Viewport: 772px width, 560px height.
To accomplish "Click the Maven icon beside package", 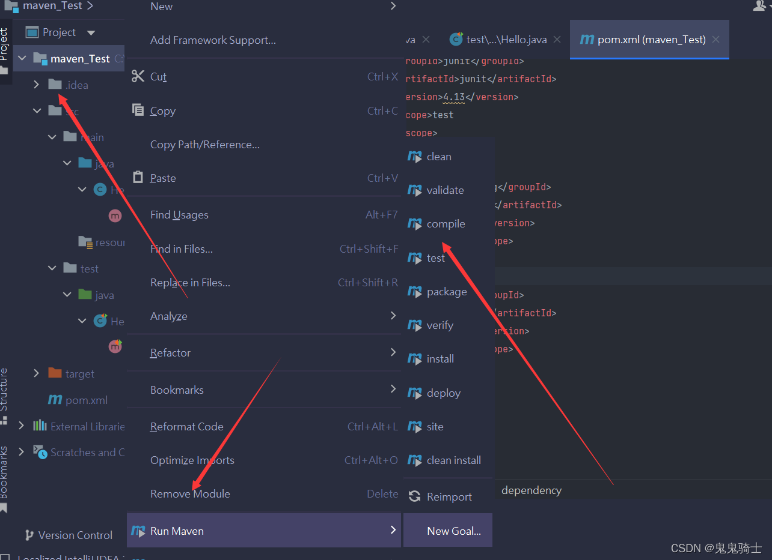I will (415, 292).
